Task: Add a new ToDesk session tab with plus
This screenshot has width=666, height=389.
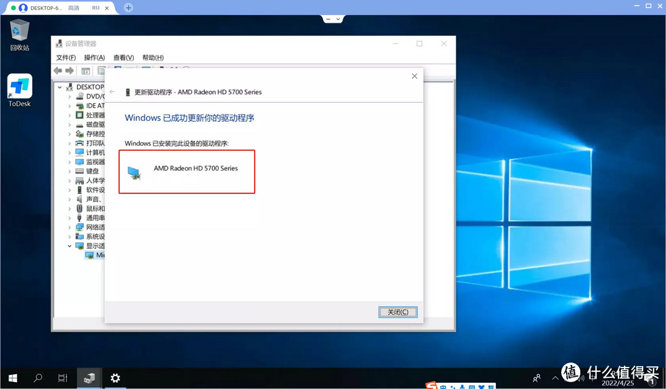Action: (x=128, y=7)
